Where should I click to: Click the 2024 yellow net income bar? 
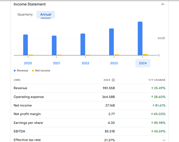pyautogui.click(x=145, y=55)
